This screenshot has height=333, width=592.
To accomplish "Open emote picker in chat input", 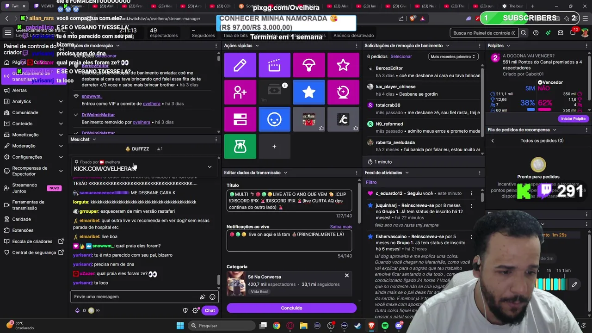I will [x=212, y=297].
